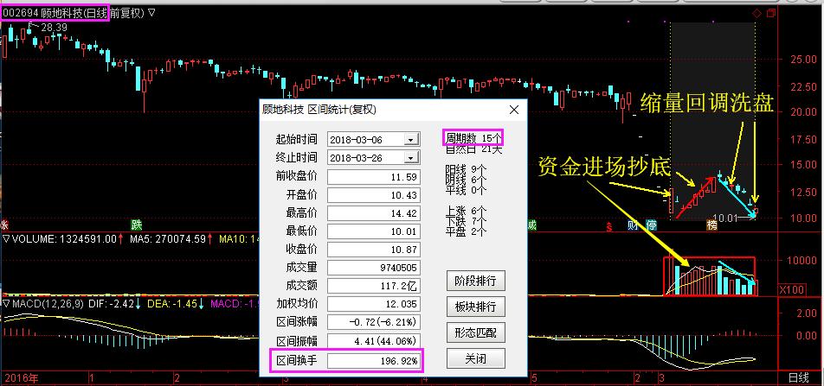
Task: Click the 加权均价 value field 12.035
Action: [374, 304]
